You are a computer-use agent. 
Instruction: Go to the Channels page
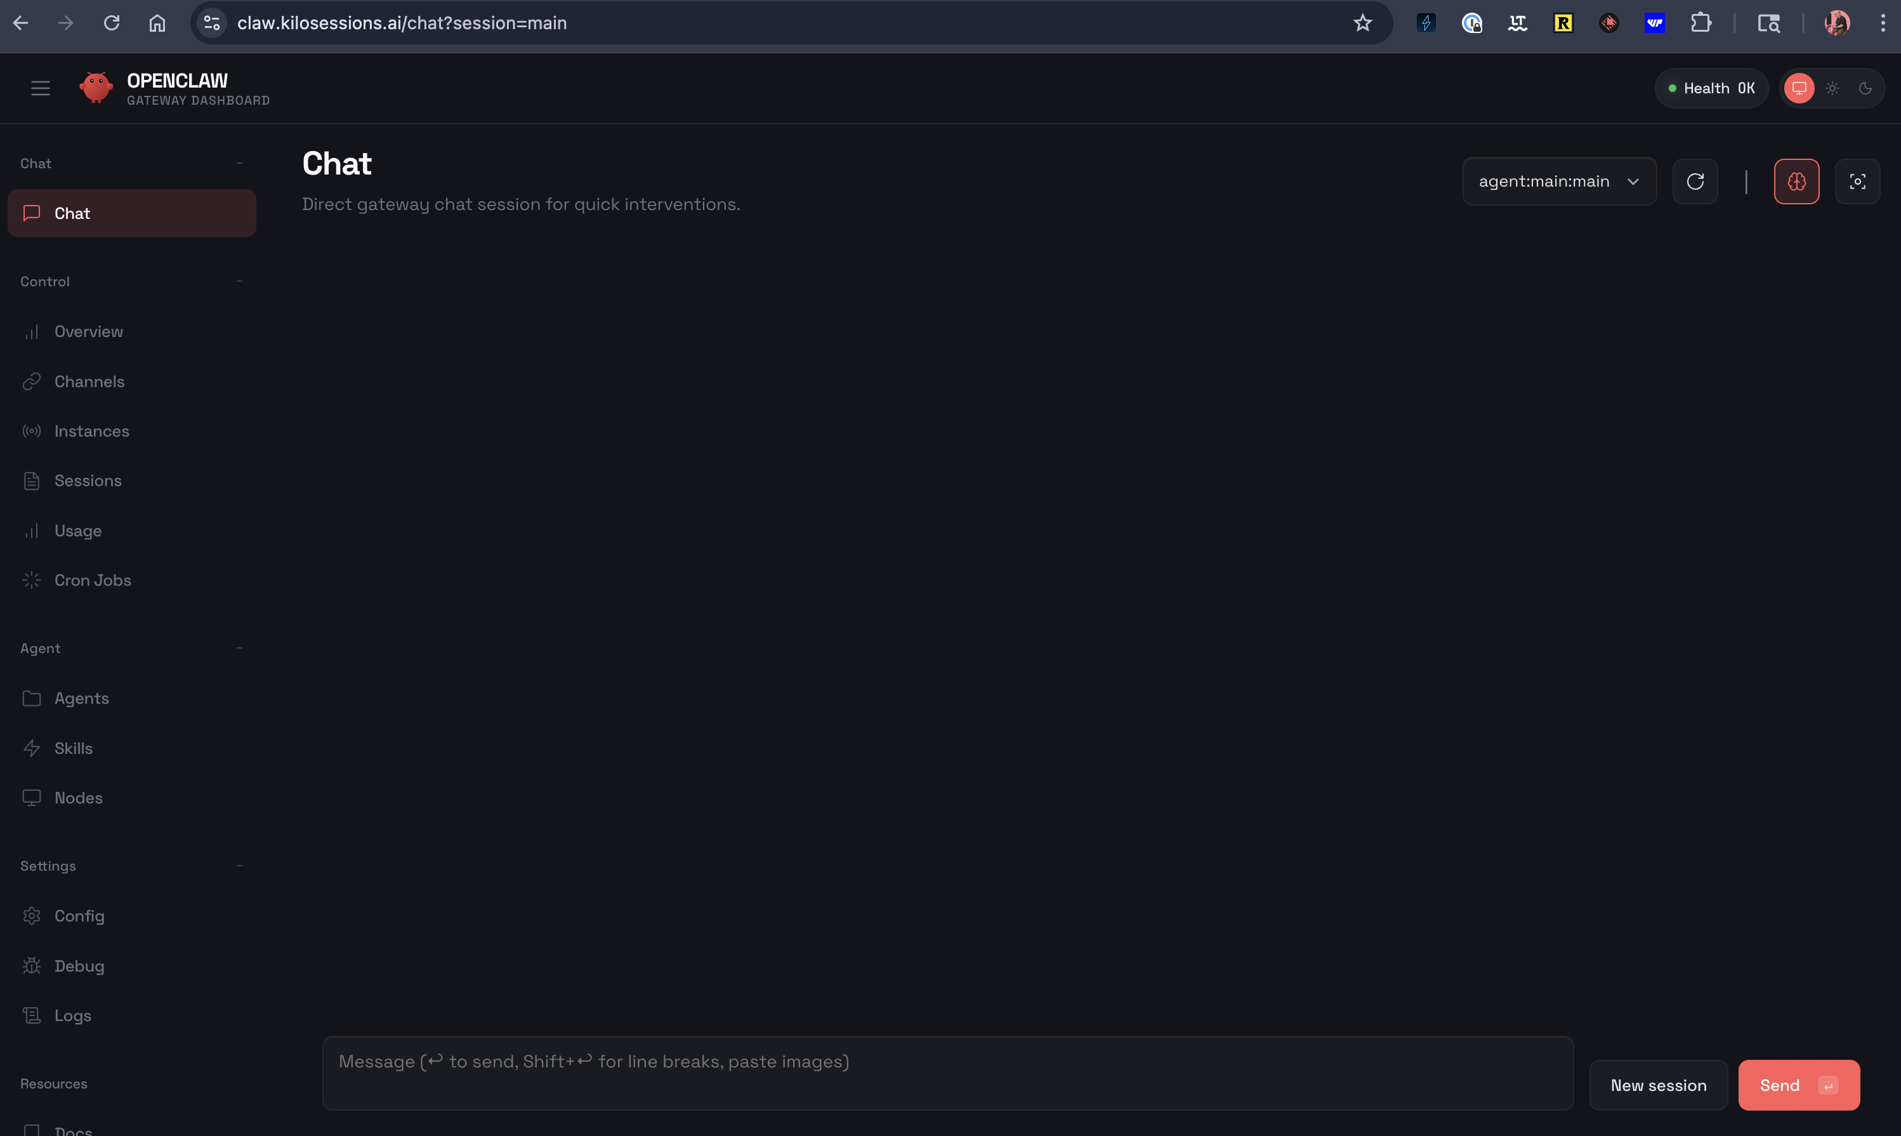coord(89,381)
